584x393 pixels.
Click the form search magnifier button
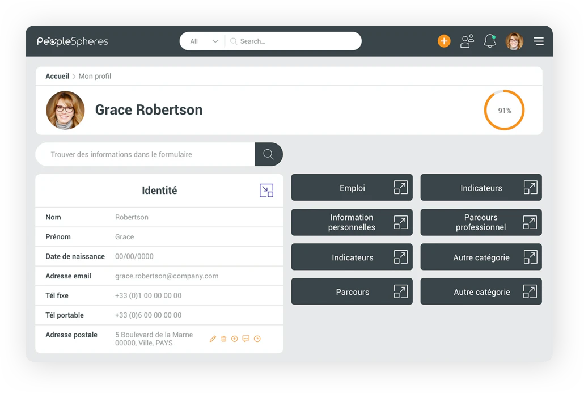pos(269,154)
